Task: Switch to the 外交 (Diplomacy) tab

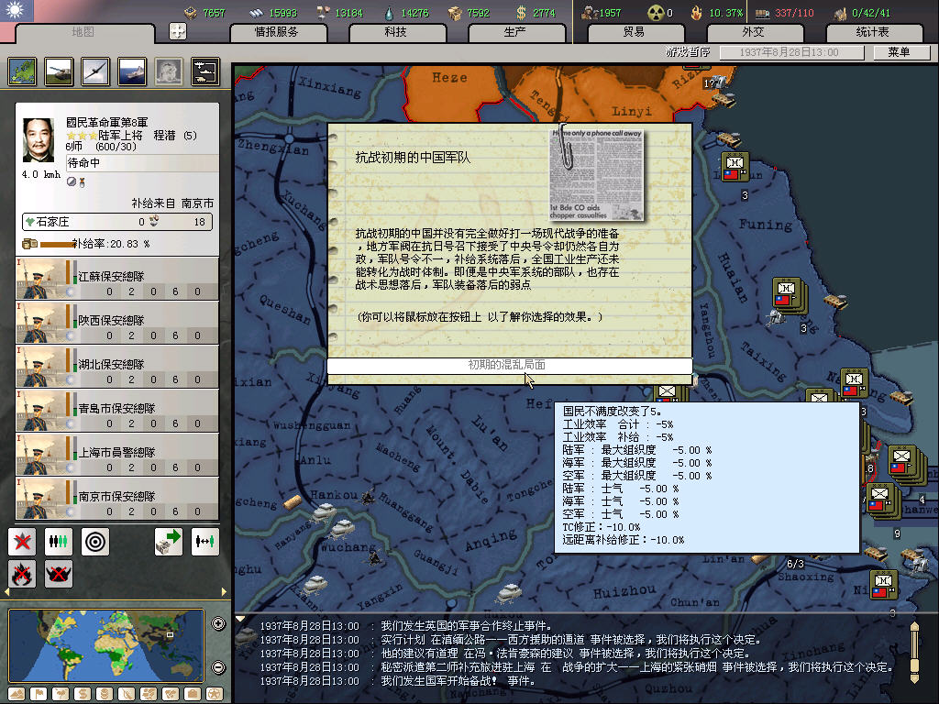Action: [752, 32]
